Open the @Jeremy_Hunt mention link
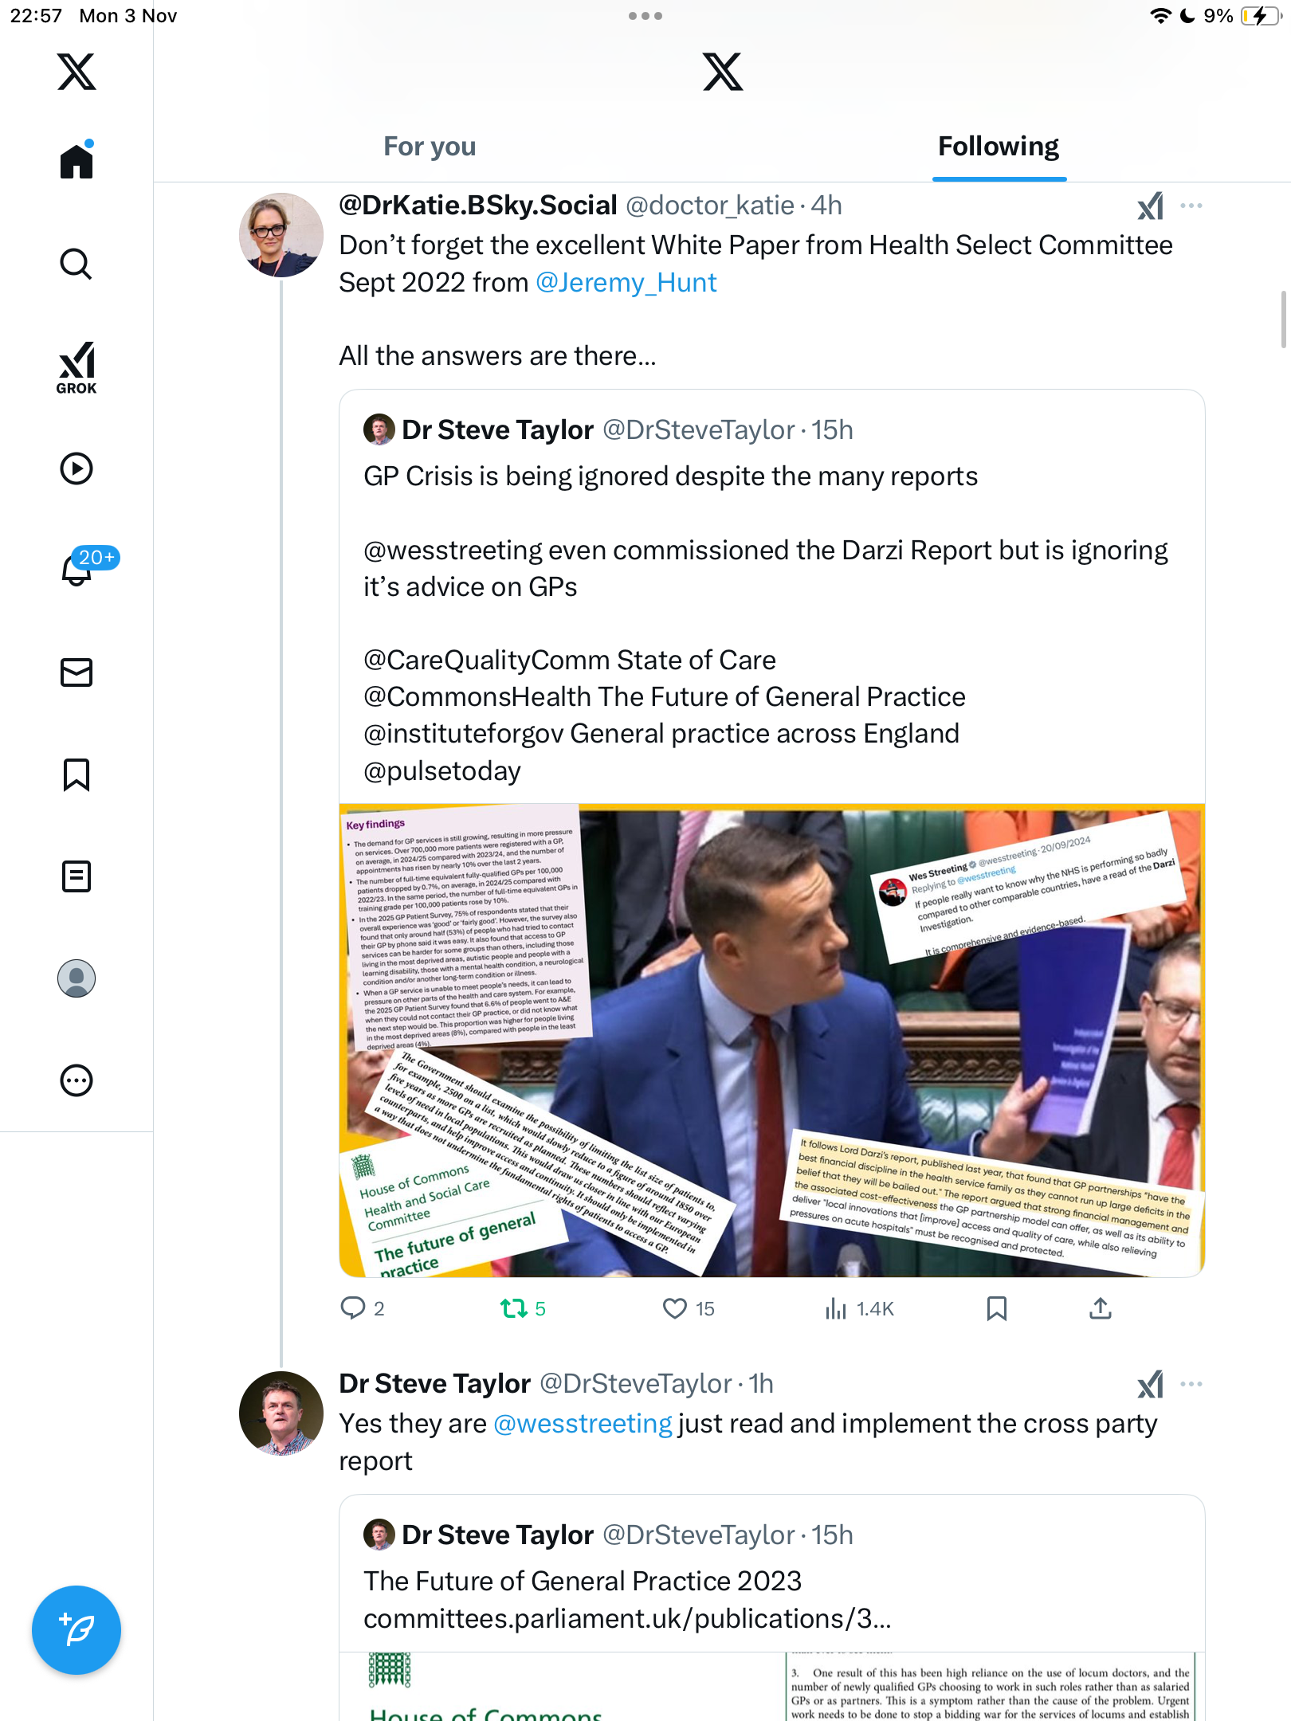This screenshot has height=1721, width=1291. (x=626, y=283)
